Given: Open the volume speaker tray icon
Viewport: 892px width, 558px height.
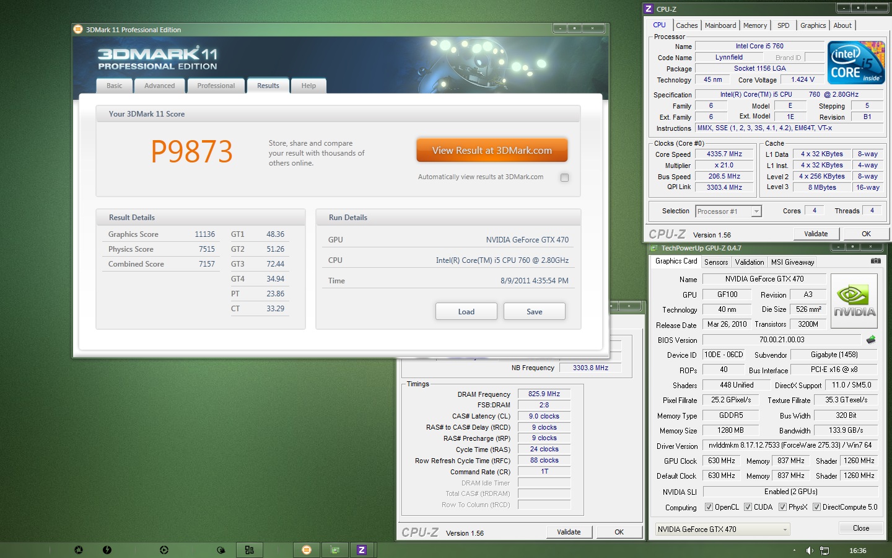Looking at the screenshot, I should 810,551.
